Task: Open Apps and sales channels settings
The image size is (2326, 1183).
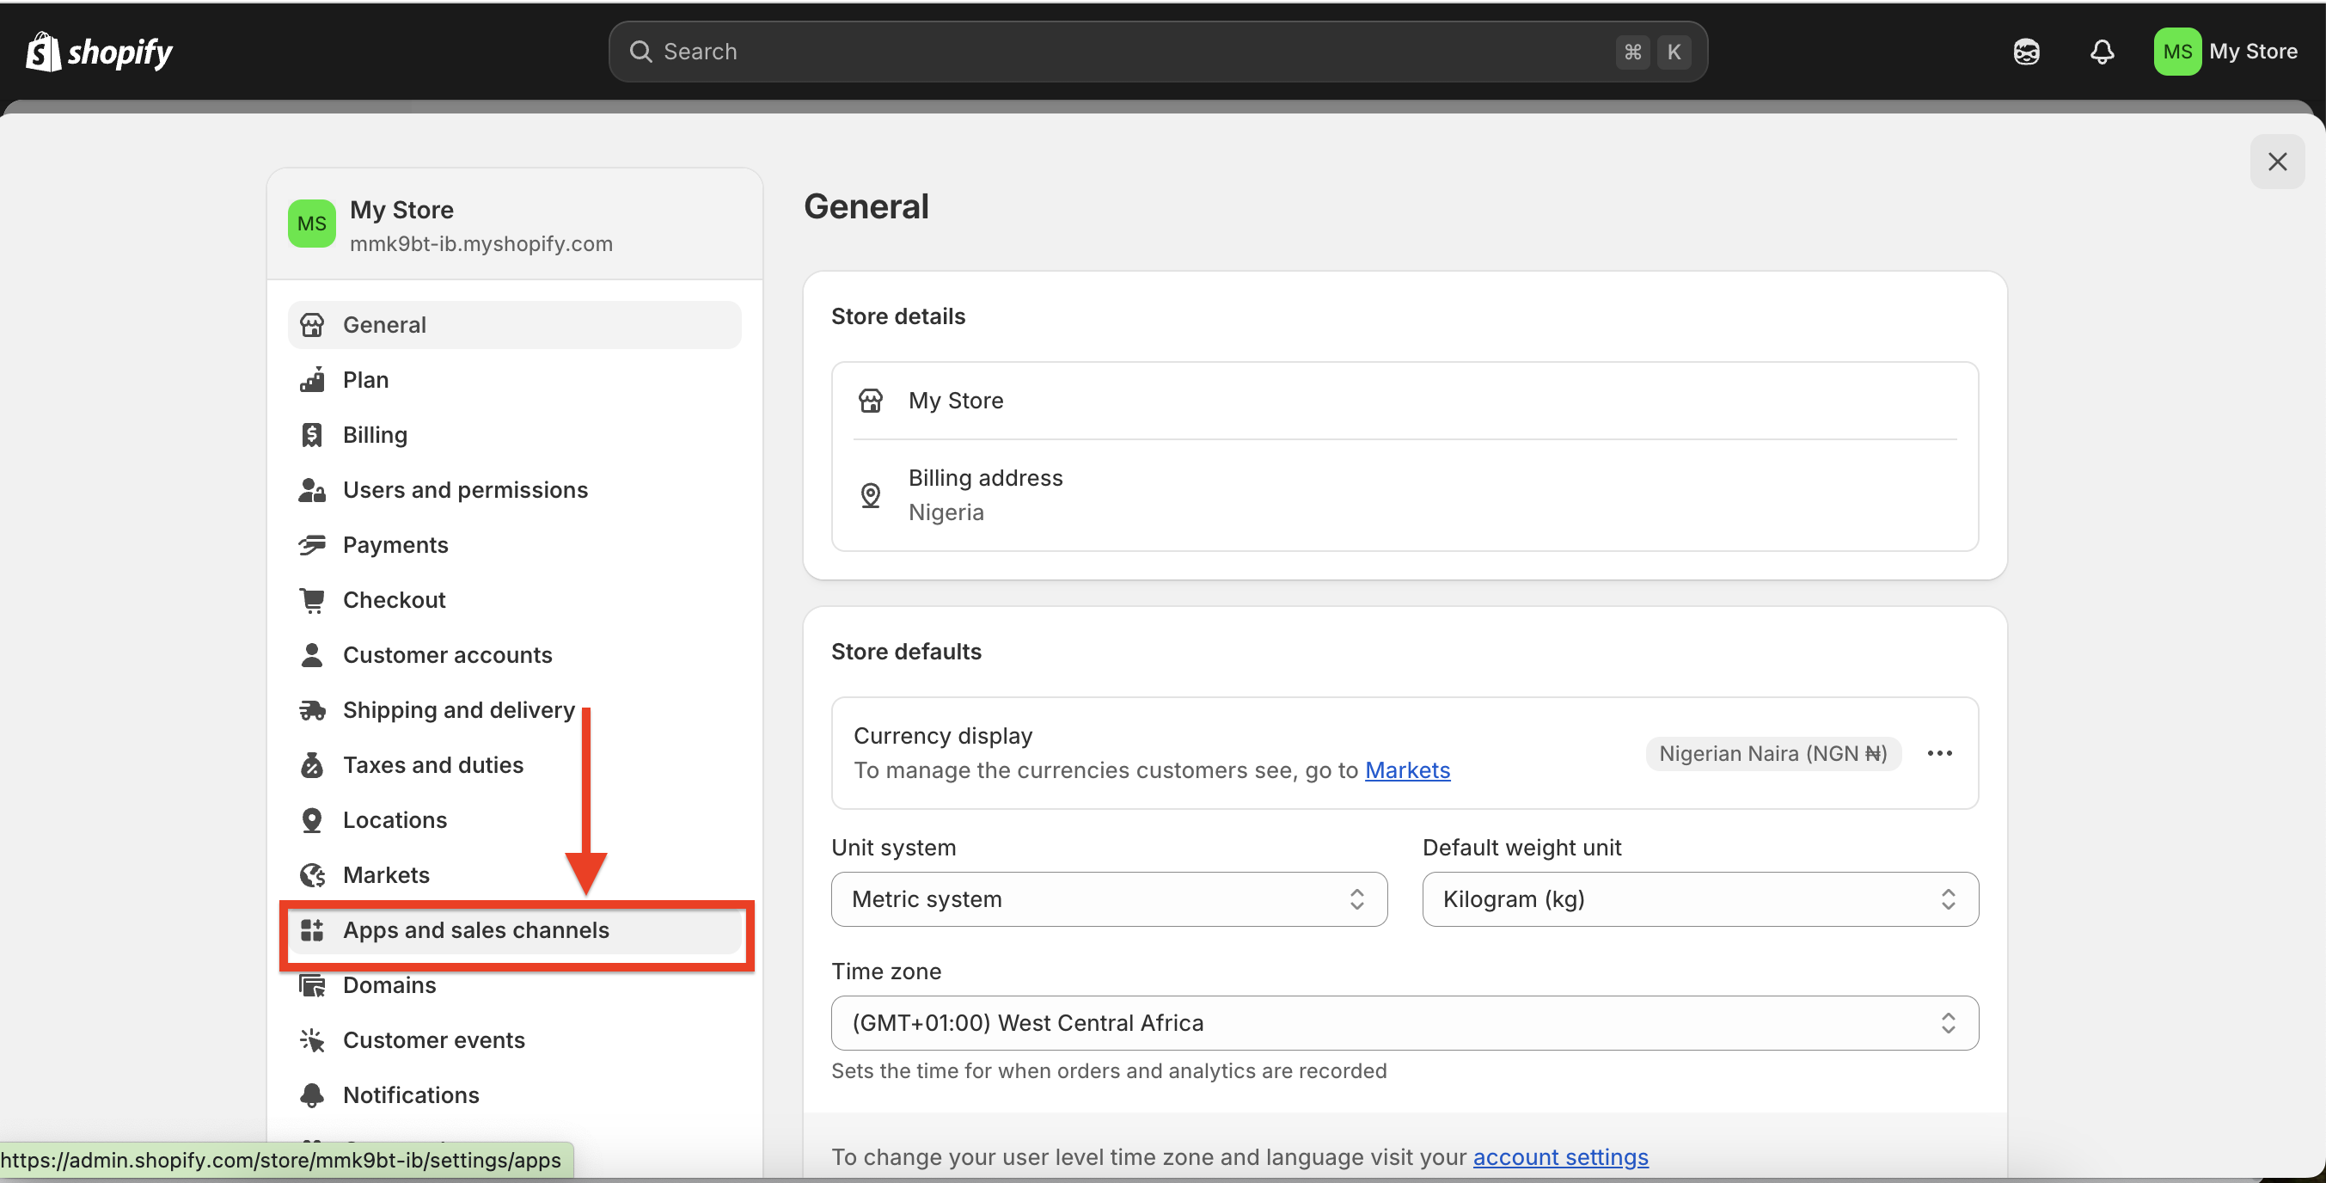Action: [476, 930]
